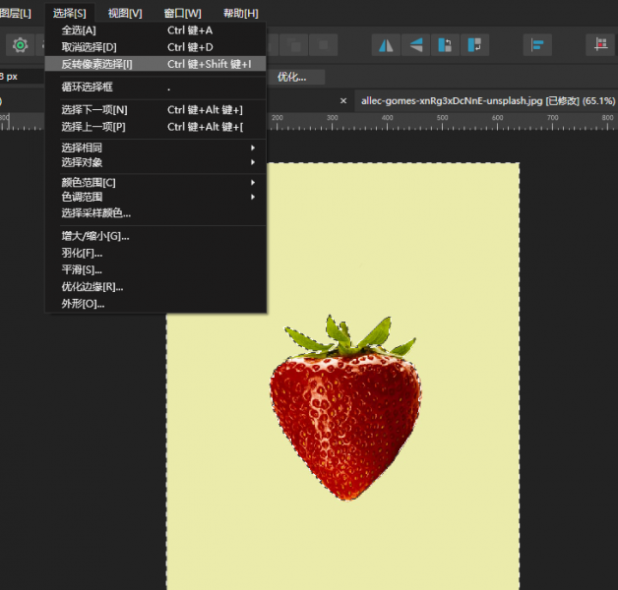Click the rotate counterclockwise toolbar icon
Image resolution: width=618 pixels, height=590 pixels.
click(445, 45)
